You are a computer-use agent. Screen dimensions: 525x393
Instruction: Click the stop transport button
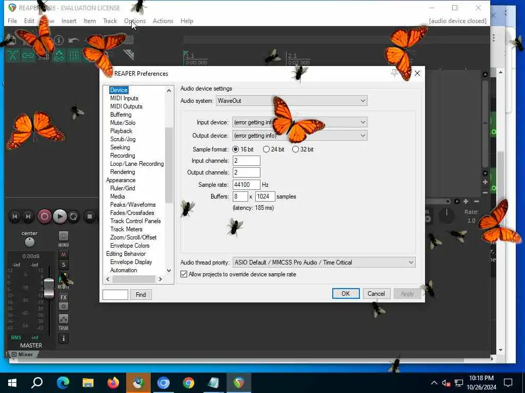[89, 216]
